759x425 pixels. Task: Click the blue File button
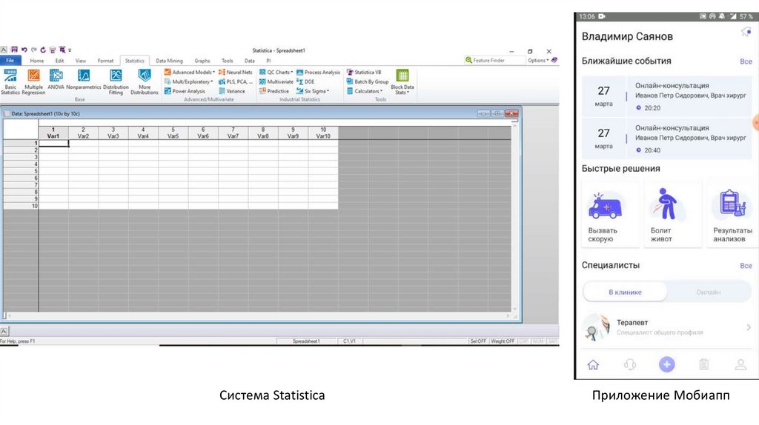10,61
